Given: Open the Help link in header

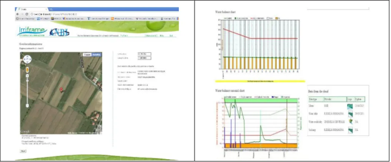Looking at the screenshot, I should pyautogui.click(x=162, y=36).
